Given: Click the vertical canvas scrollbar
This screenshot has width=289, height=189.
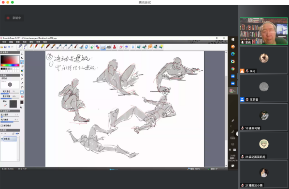Looking at the screenshot, I should point(226,109).
